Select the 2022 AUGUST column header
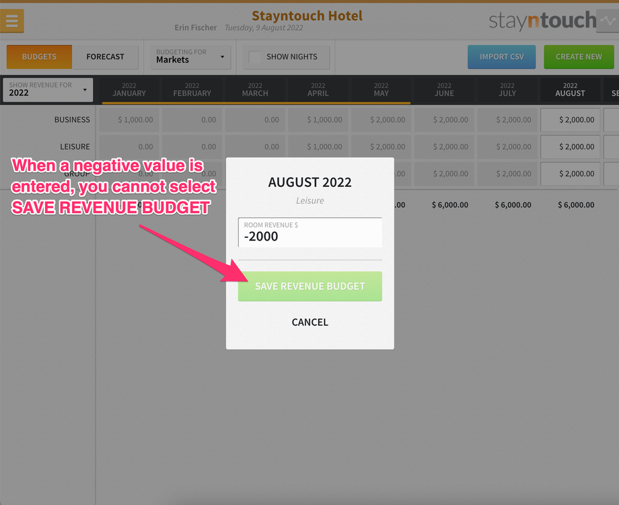Viewport: 619px width, 505px height. pos(570,89)
